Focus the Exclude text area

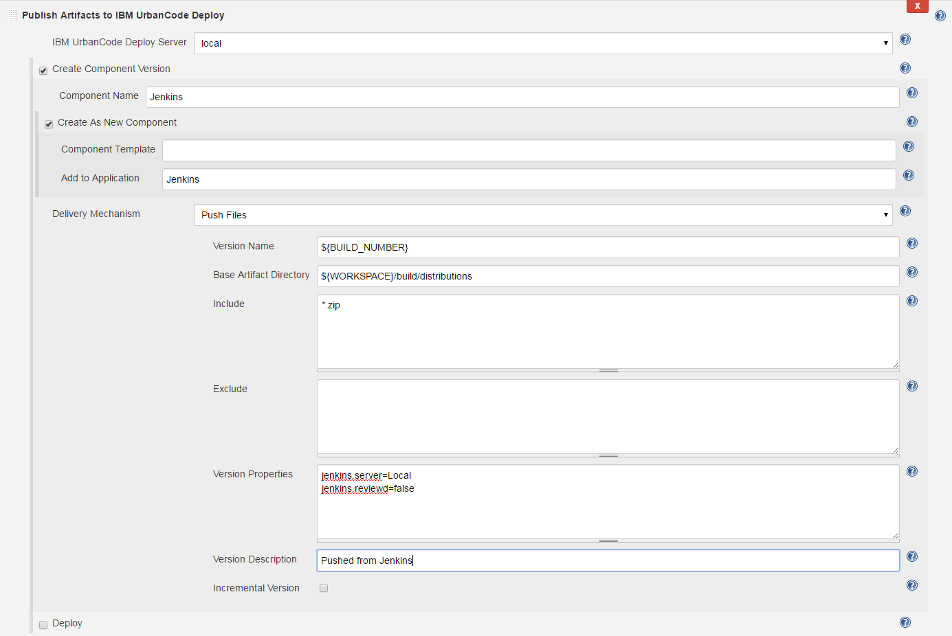pyautogui.click(x=608, y=416)
